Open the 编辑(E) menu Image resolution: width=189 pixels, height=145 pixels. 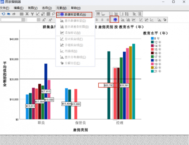point(19,8)
